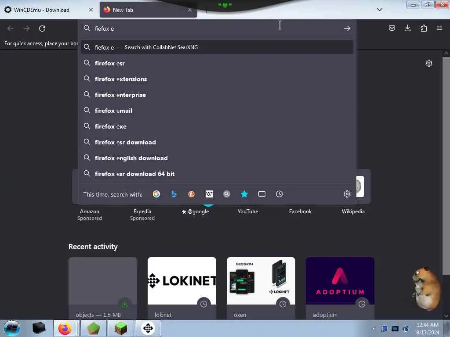Search history using the clock icon
Image resolution: width=450 pixels, height=337 pixels.
pos(279,194)
